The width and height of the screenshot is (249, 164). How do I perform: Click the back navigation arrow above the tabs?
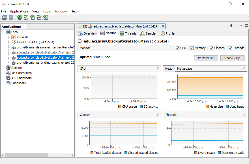click(231, 25)
